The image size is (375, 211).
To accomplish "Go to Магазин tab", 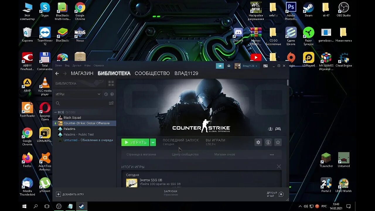I will click(82, 74).
